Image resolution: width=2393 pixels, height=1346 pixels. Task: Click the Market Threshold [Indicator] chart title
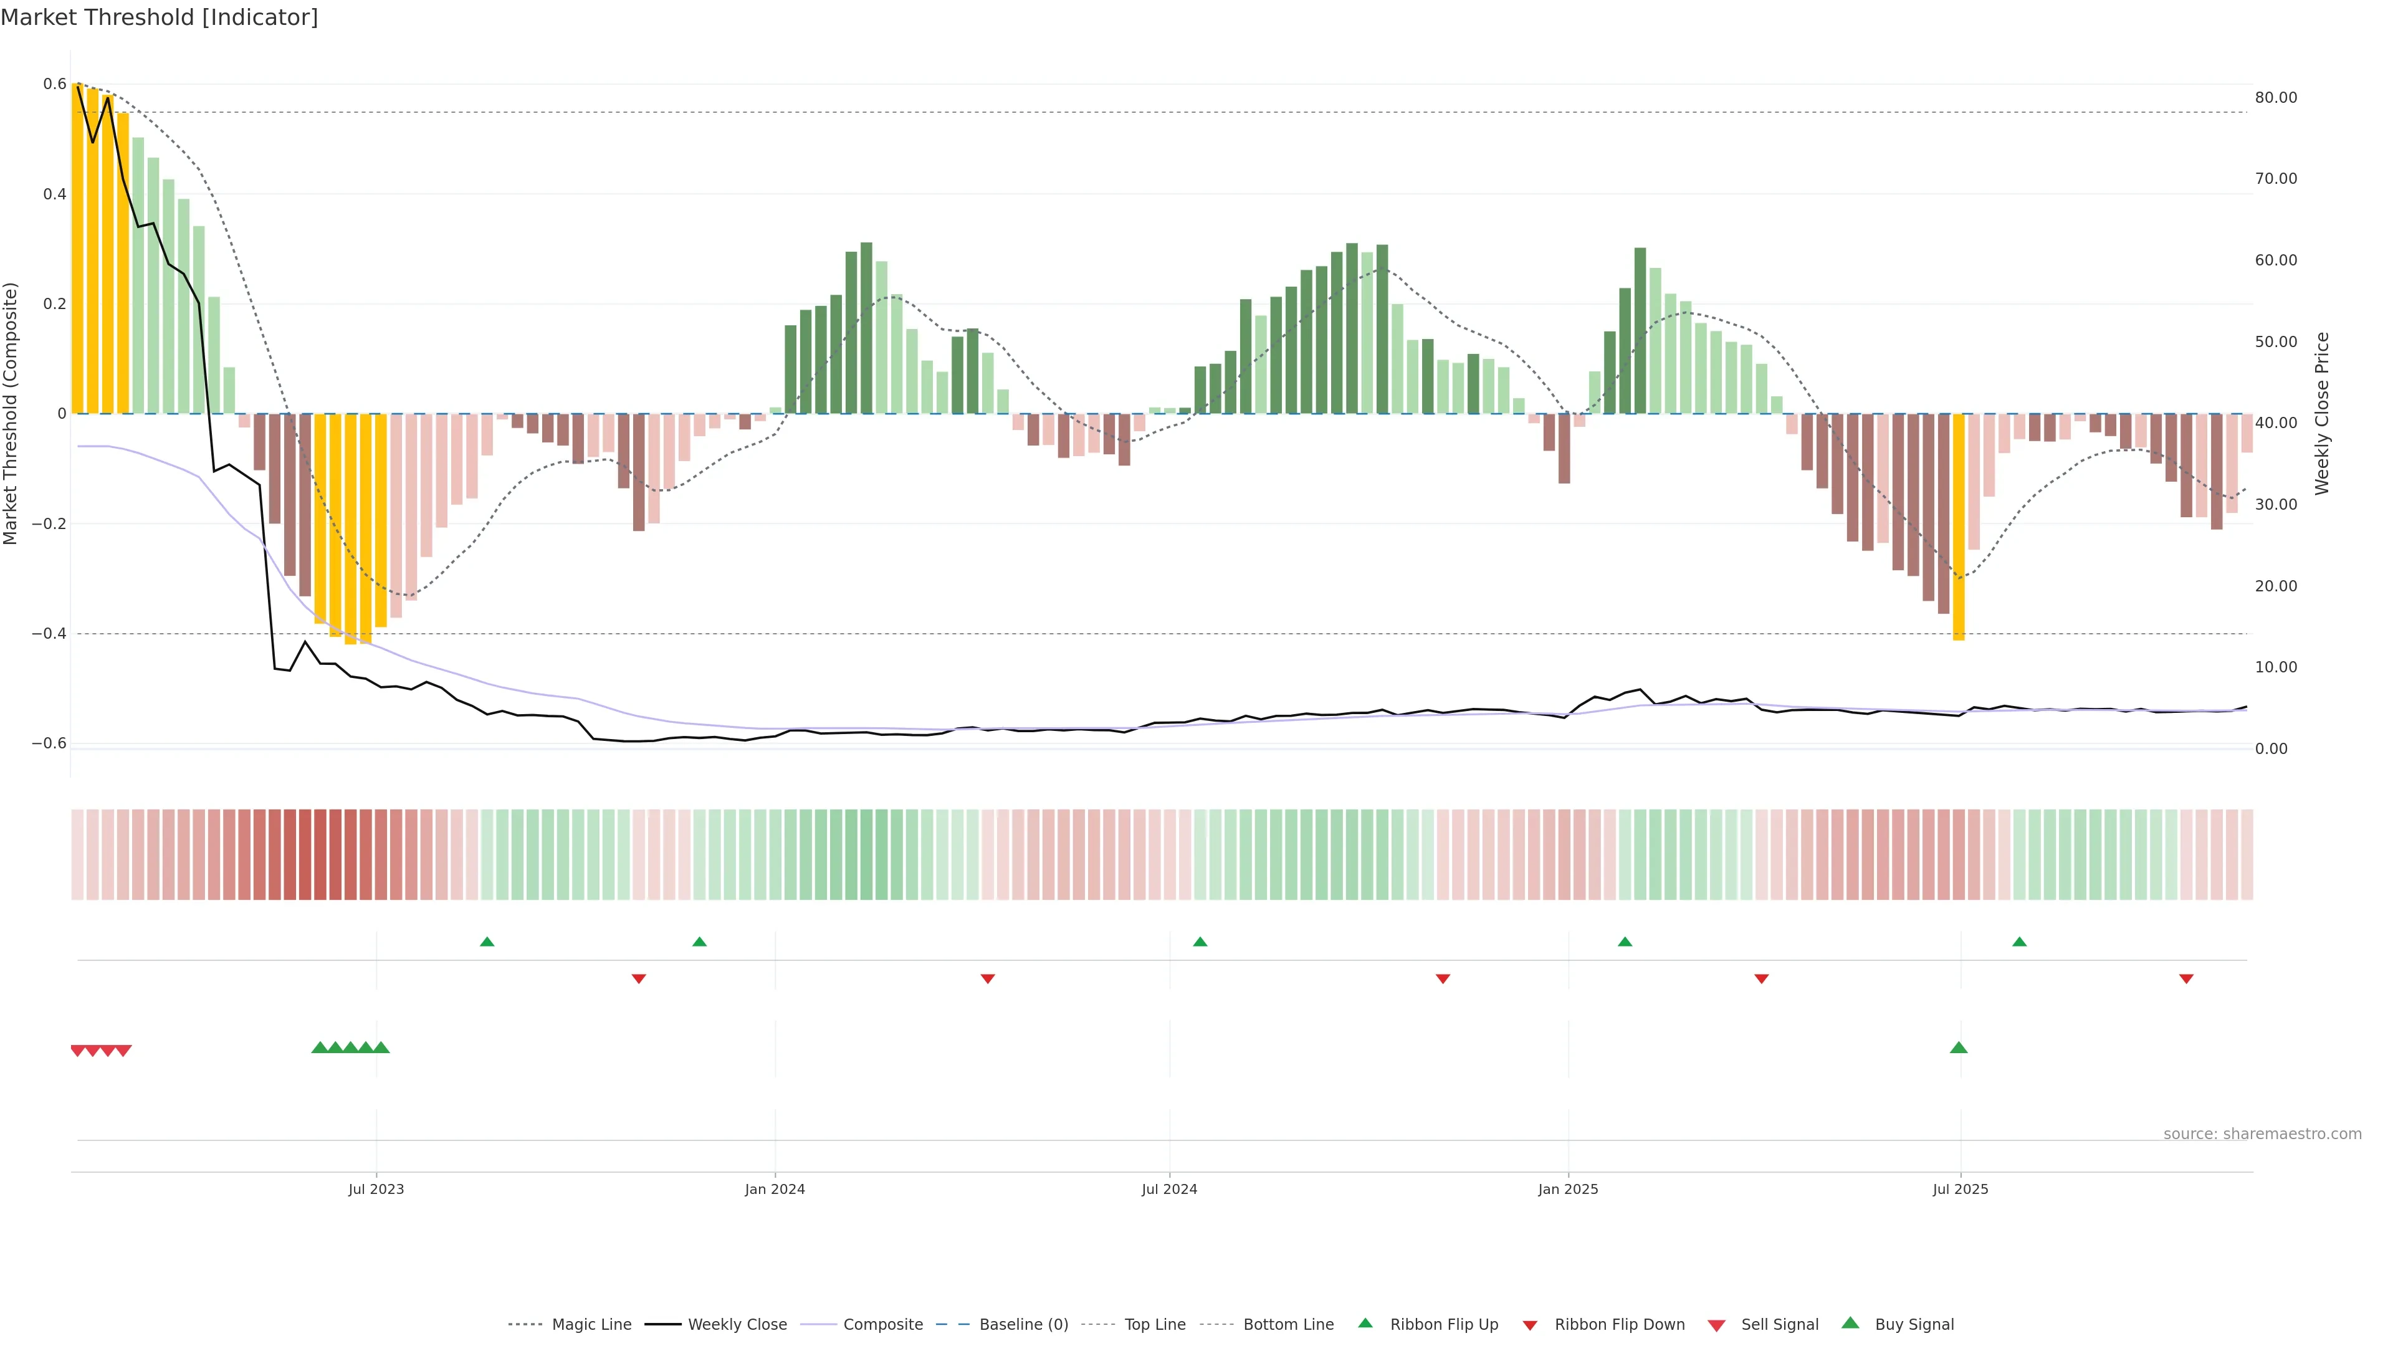pos(160,17)
